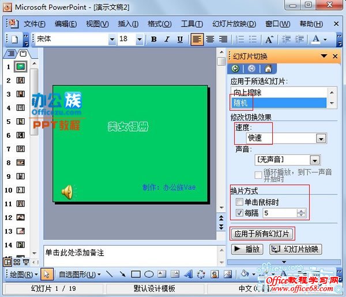
Task: Select the Oval tool
Action: coord(149,275)
